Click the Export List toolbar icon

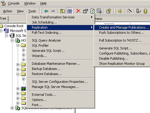pyautogui.click(x=99, y=11)
